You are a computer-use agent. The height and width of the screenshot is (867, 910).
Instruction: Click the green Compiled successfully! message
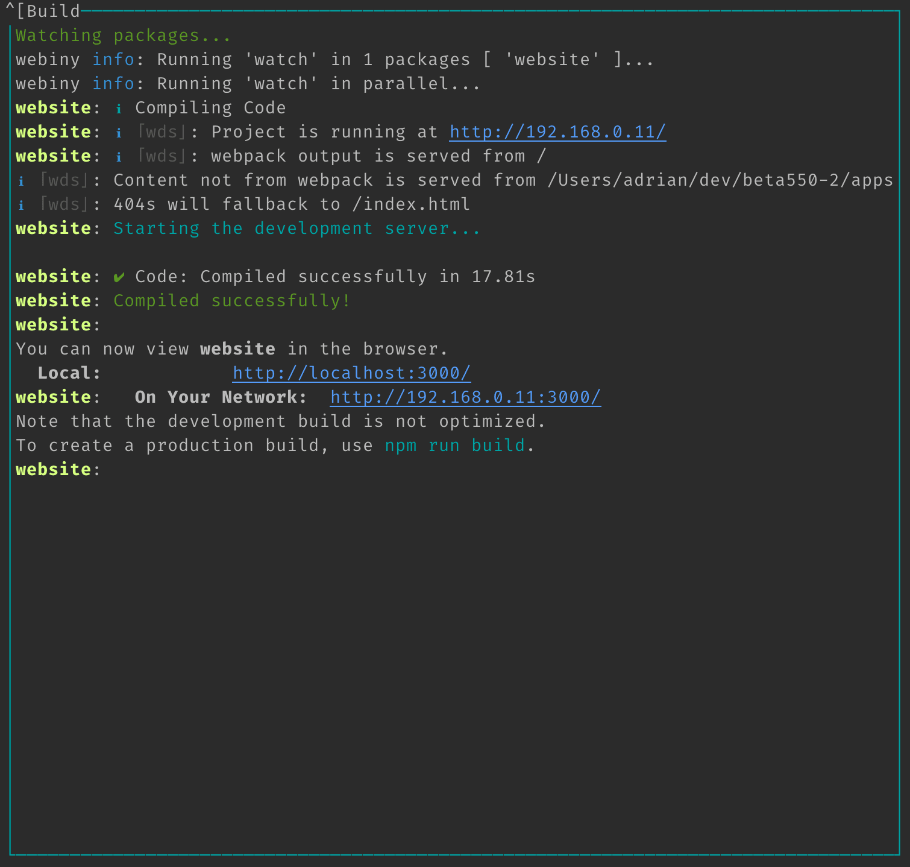coord(232,301)
